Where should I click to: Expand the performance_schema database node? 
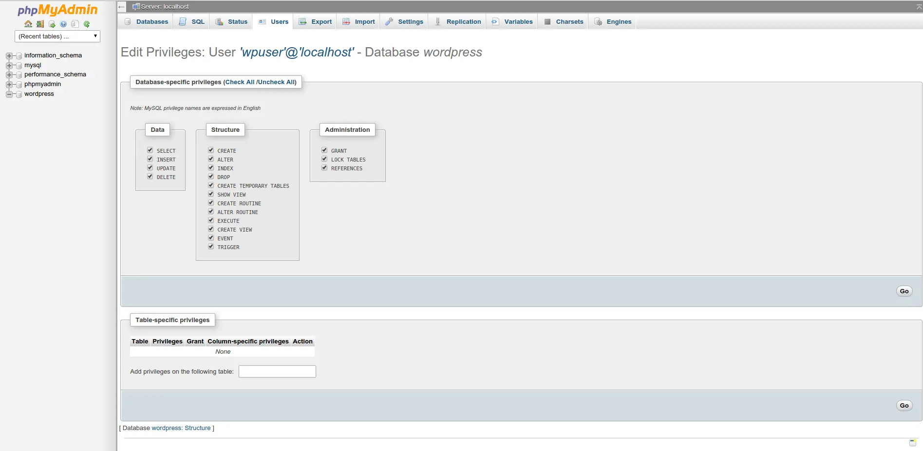pos(9,75)
